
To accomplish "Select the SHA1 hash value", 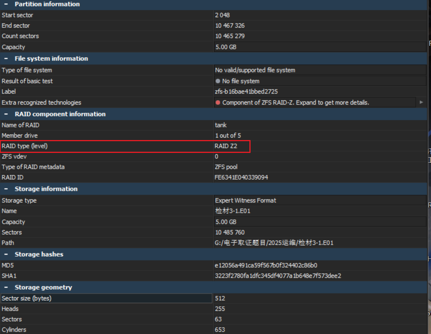I will click(x=278, y=276).
